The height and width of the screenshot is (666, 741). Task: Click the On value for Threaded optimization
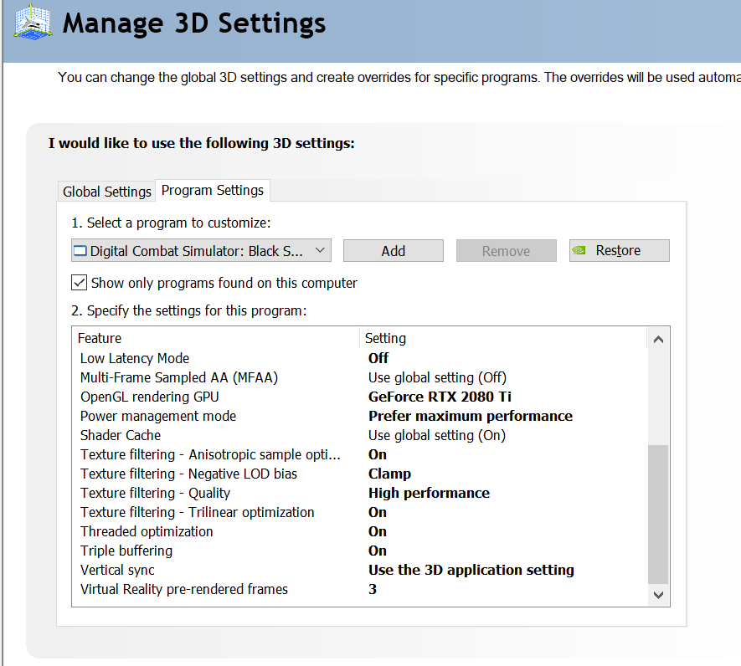pos(378,532)
